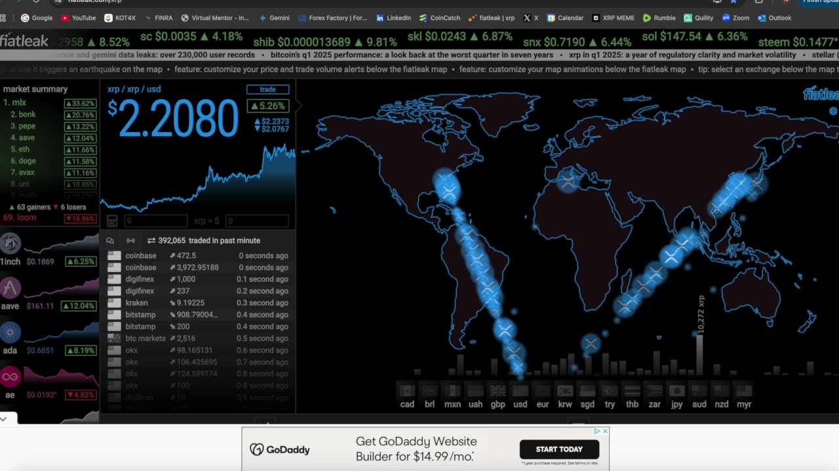This screenshot has width=839, height=471.
Task: Open the FINRA bookmark
Action: (158, 18)
